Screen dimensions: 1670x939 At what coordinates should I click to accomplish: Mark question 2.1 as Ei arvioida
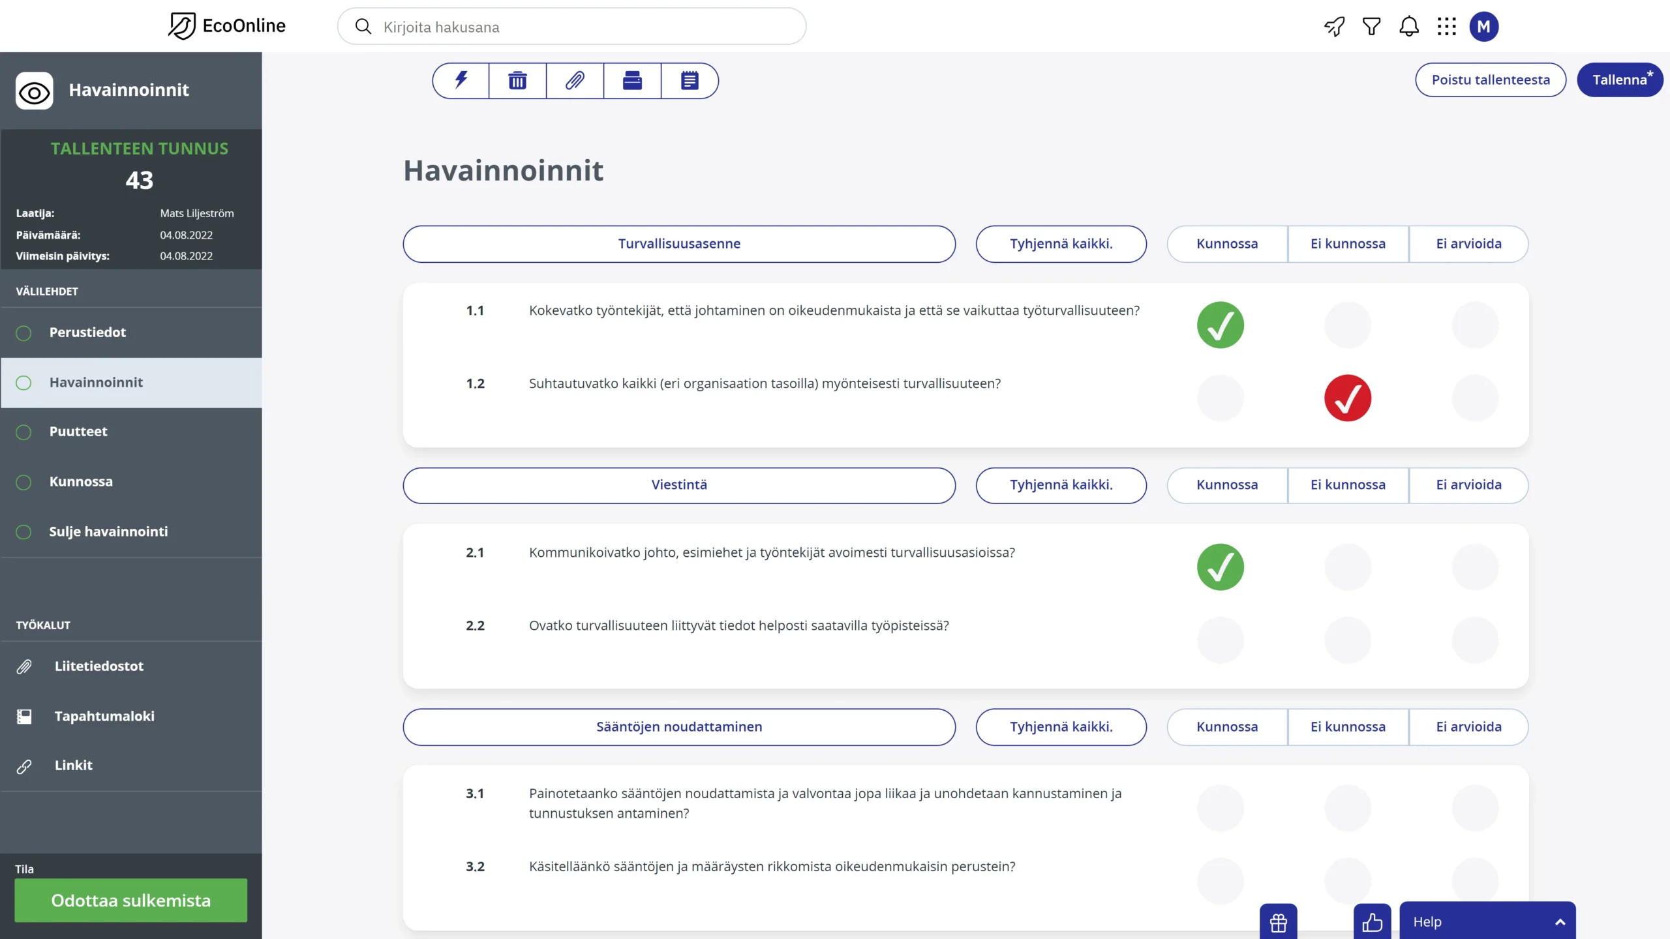[x=1475, y=567]
